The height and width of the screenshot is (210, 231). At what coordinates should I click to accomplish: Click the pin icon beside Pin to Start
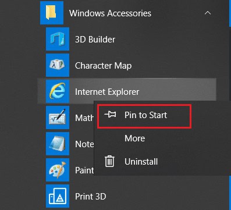[x=110, y=115]
